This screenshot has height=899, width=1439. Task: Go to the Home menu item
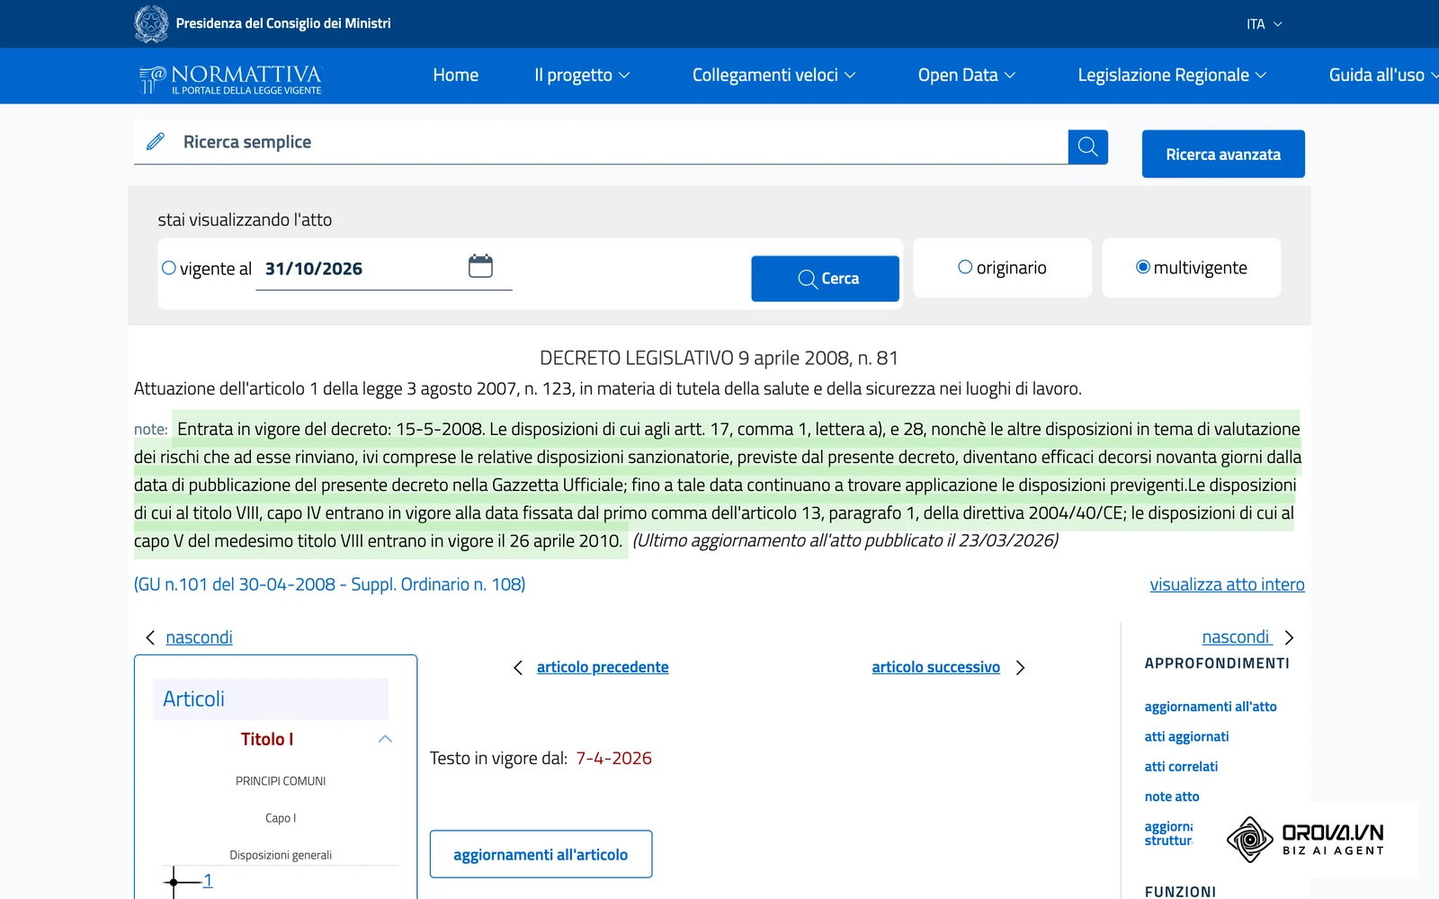[456, 76]
